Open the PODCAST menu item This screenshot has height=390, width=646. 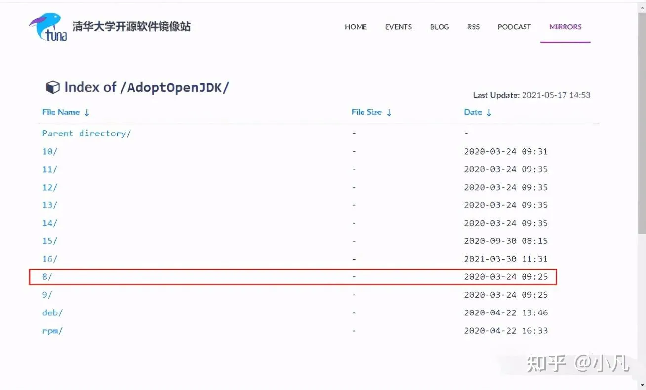514,27
